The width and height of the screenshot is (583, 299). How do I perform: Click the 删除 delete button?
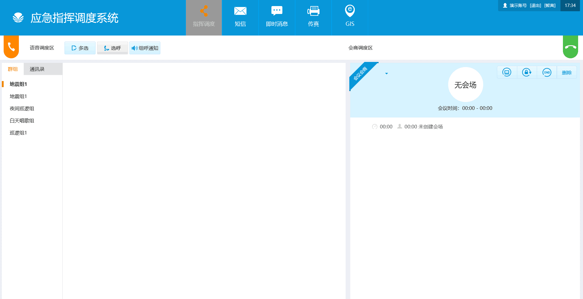click(567, 73)
